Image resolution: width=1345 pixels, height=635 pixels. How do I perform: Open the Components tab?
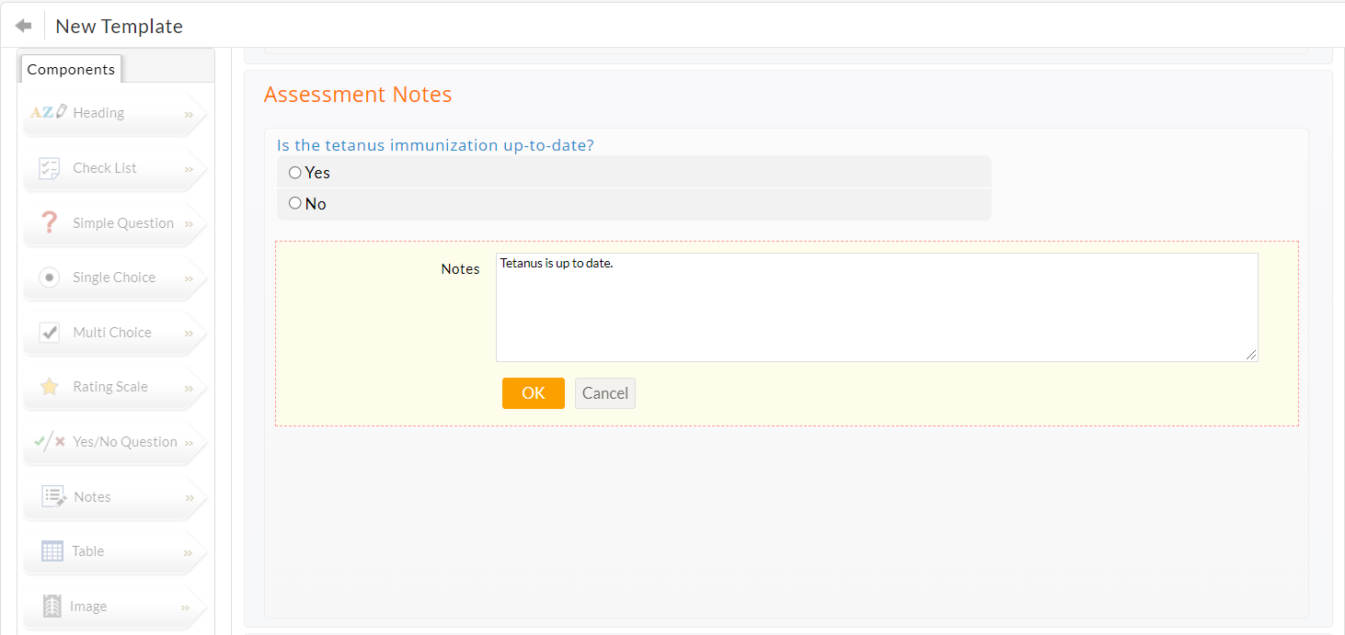(x=71, y=70)
